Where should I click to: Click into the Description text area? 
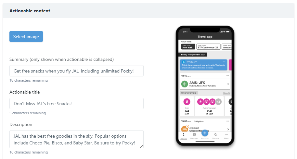coord(76,139)
